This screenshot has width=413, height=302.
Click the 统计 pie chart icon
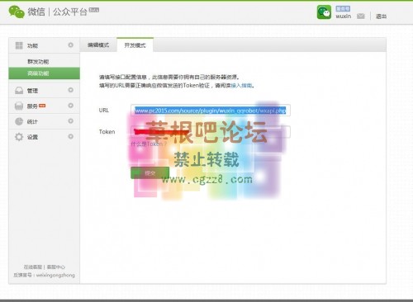[x=19, y=121]
